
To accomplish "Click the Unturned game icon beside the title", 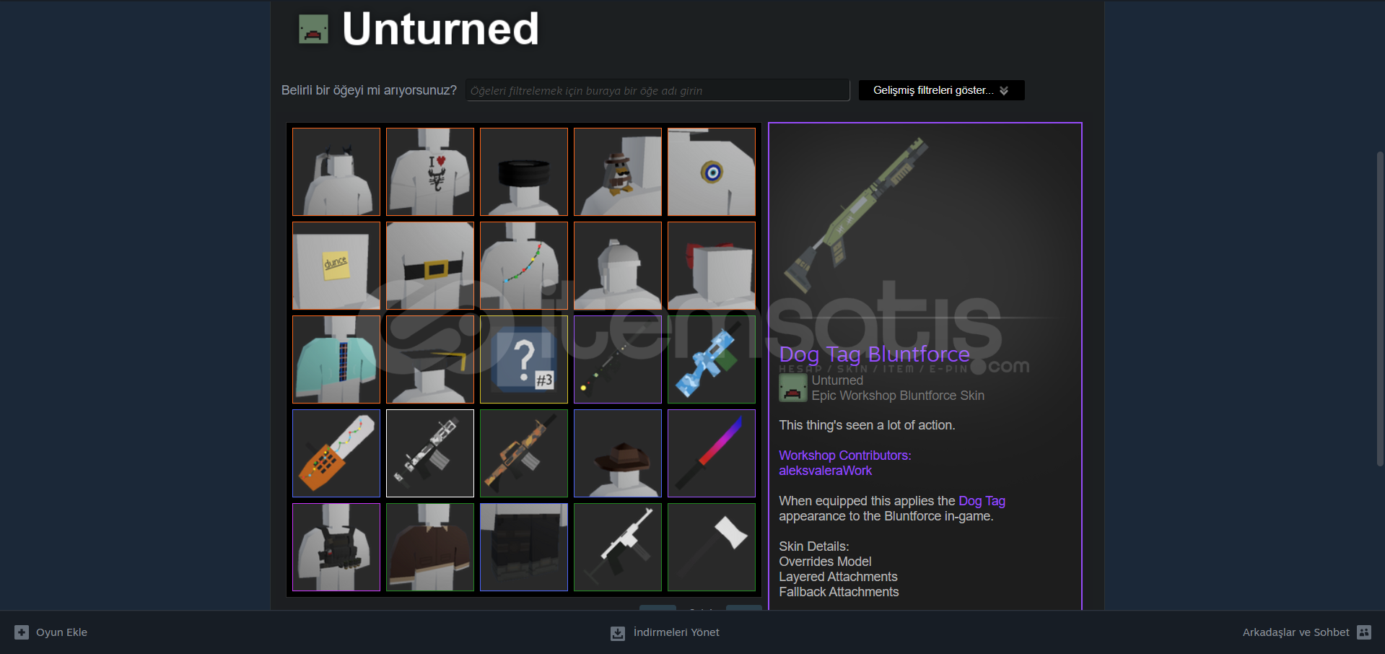I will [x=313, y=29].
